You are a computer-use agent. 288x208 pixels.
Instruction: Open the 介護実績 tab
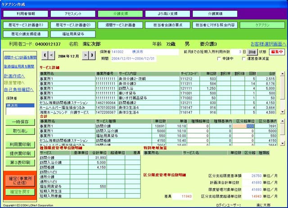click(x=215, y=14)
